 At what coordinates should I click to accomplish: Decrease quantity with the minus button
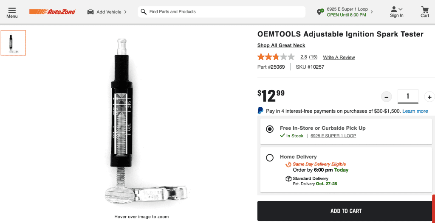click(386, 97)
